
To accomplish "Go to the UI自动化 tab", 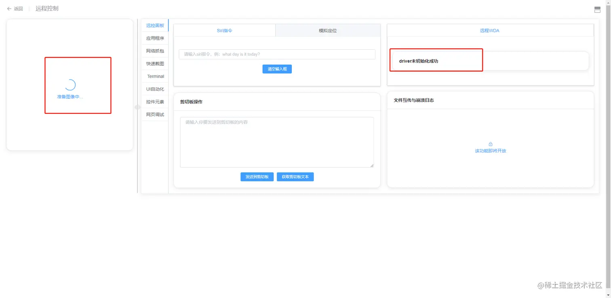I will pyautogui.click(x=155, y=89).
